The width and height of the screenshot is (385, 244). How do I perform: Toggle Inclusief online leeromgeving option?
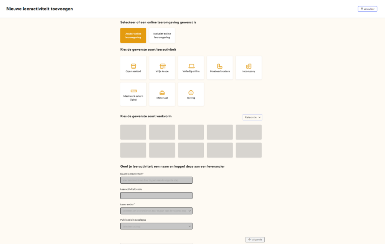pyautogui.click(x=162, y=36)
